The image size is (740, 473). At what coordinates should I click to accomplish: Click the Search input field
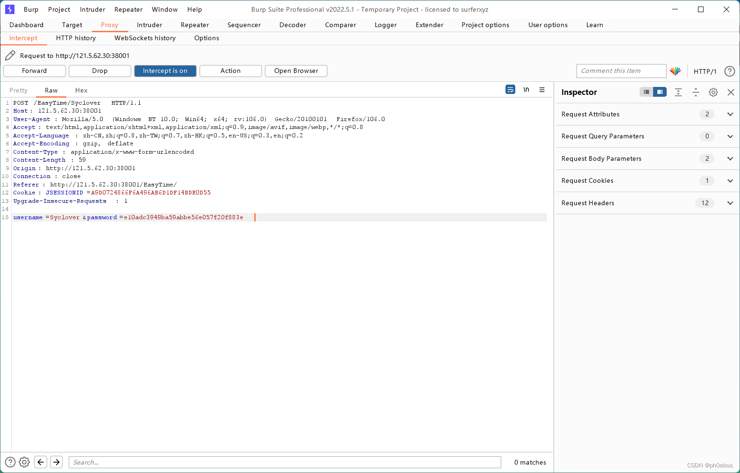[x=285, y=462]
